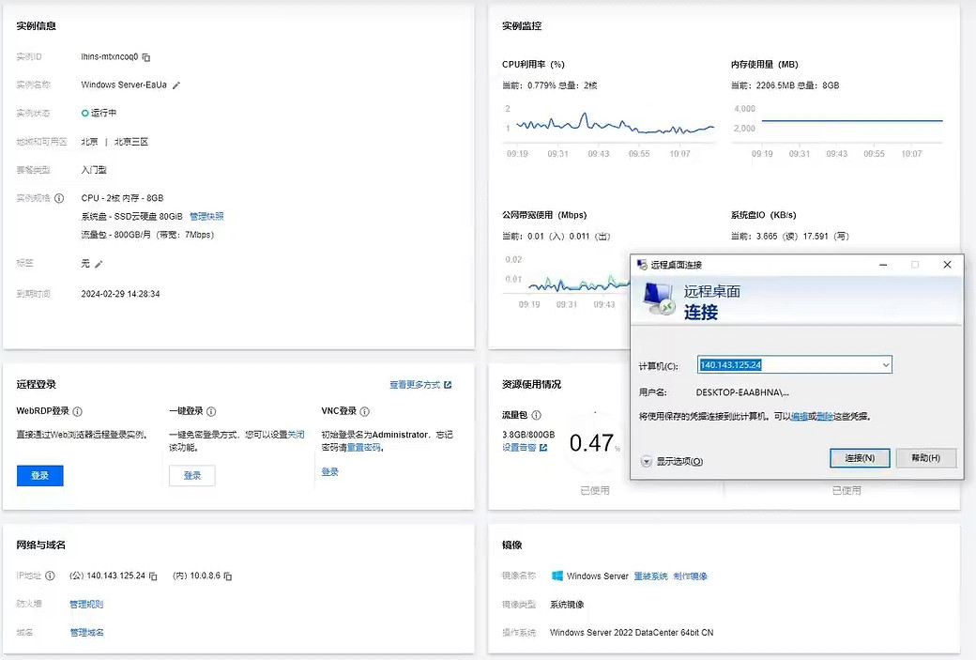Screen dimensions: 976x660
Task: Expand 显示选项 in Remote Desktop dialog
Action: pos(647,461)
